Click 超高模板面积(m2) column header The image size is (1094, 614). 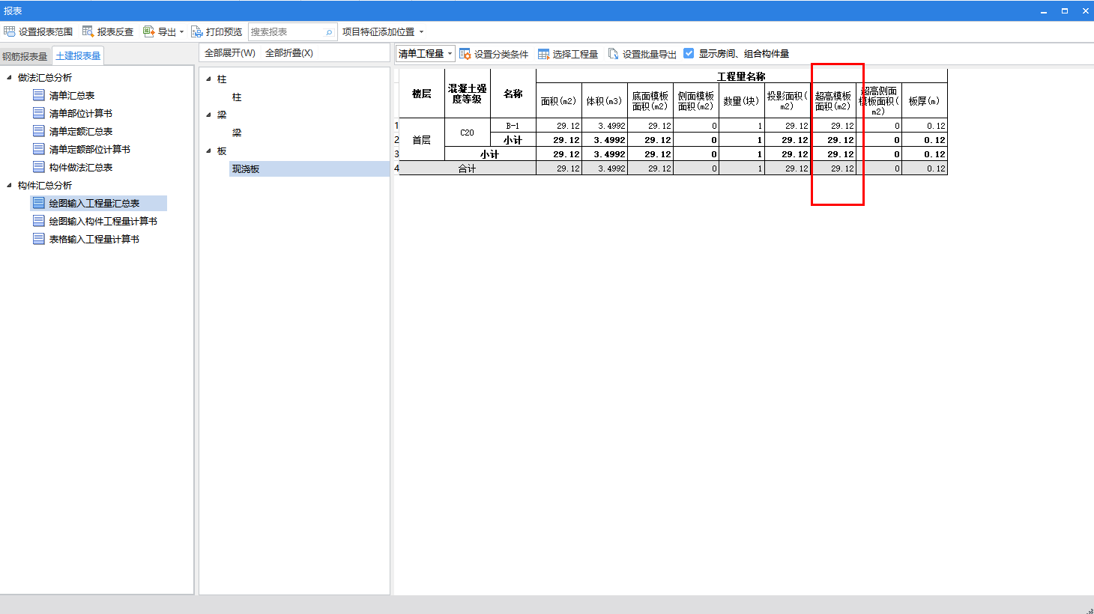tap(833, 100)
